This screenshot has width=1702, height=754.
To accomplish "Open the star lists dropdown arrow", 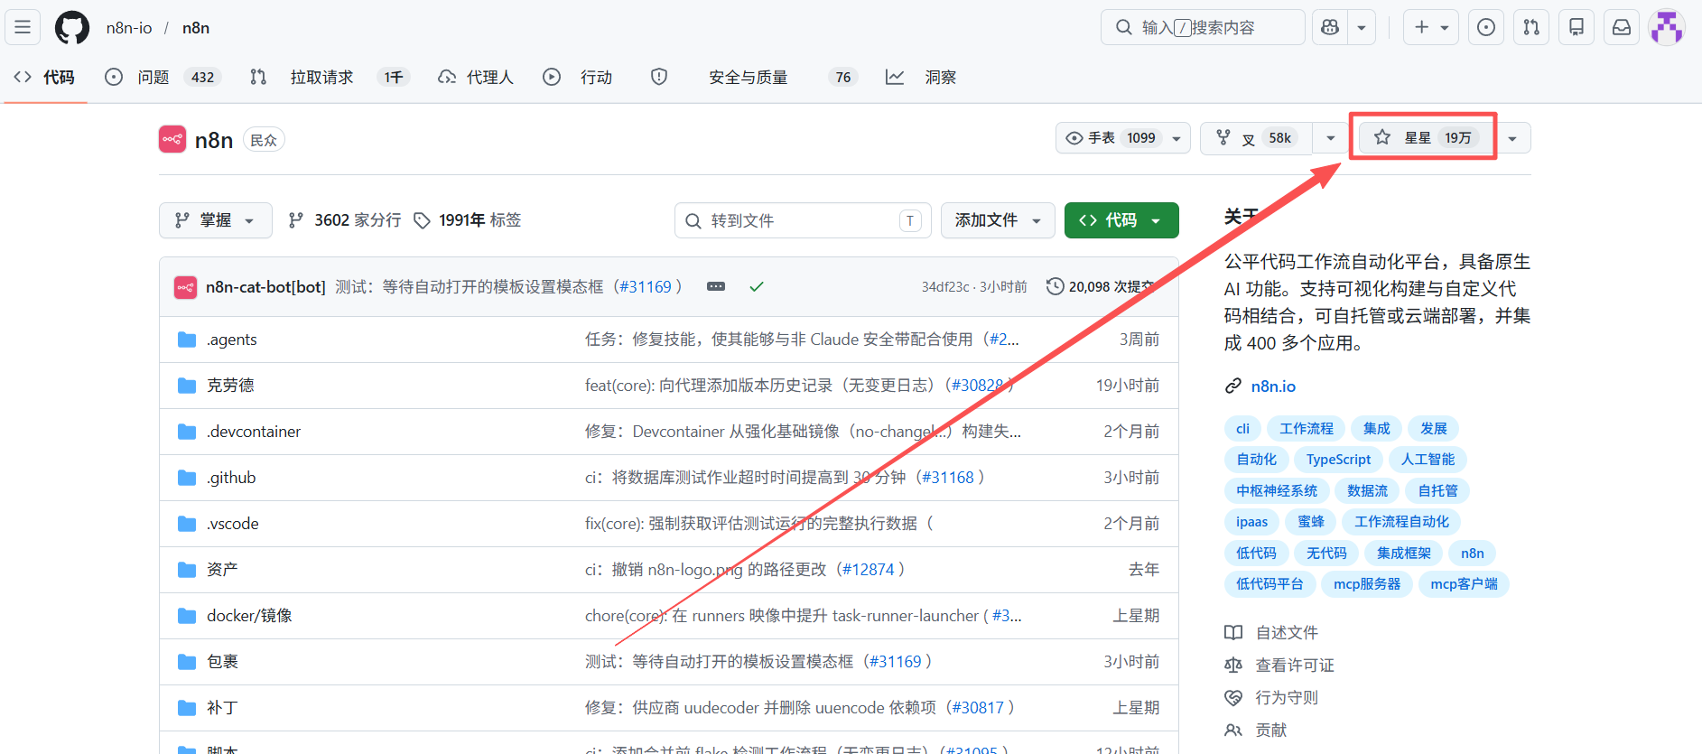I will [1512, 138].
